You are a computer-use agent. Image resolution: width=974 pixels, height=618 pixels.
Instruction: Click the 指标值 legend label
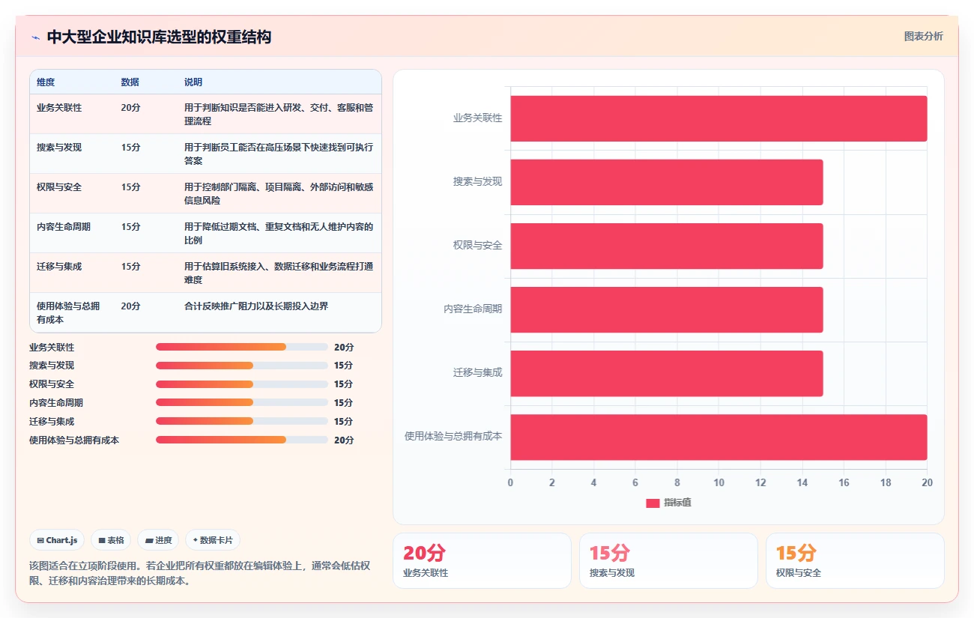pyautogui.click(x=677, y=503)
